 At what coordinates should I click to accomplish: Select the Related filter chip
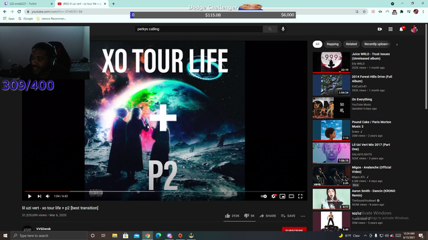click(351, 44)
